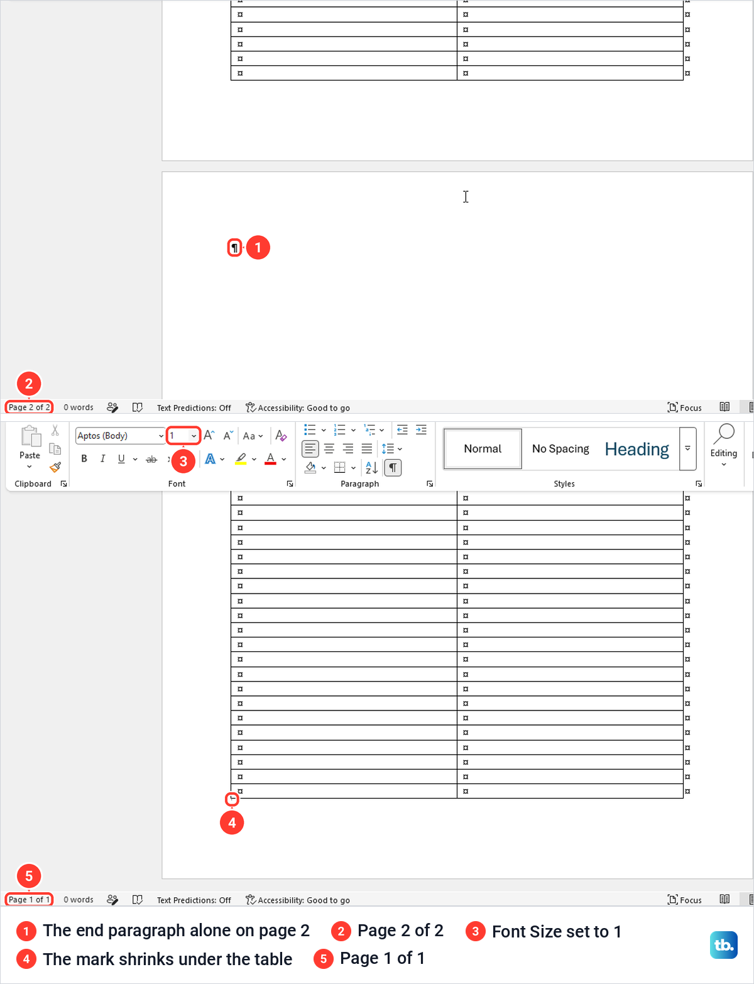Apply shading paint bucket icon
754x984 pixels.
(310, 467)
